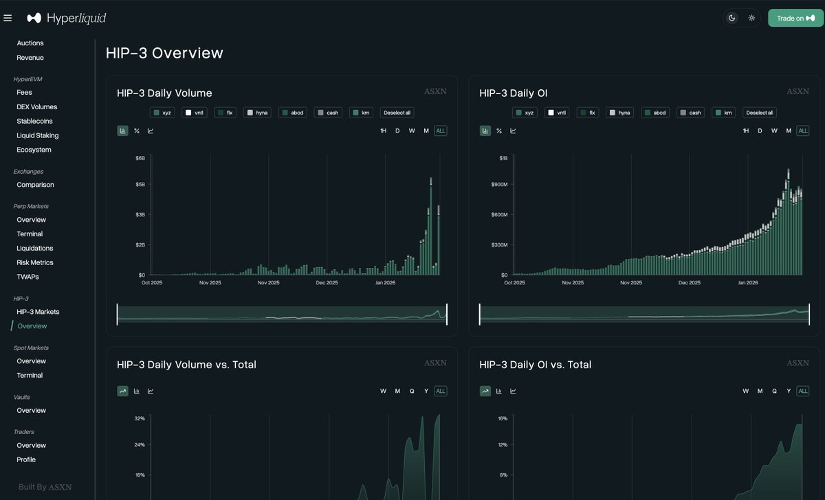825x500 pixels.
Task: Switch to dark mode moon icon
Action: pyautogui.click(x=732, y=18)
